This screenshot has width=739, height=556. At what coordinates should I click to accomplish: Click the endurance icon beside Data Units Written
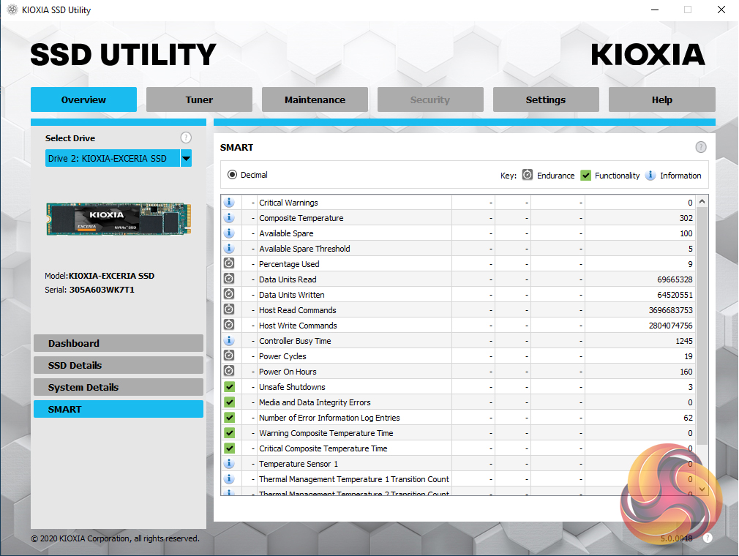229,294
